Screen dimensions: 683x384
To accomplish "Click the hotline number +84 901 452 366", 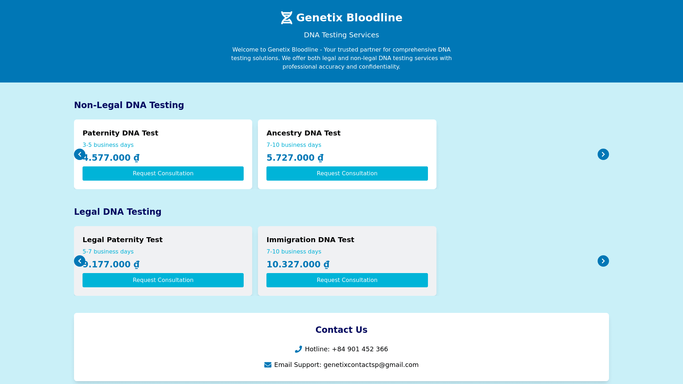I will click(x=360, y=349).
